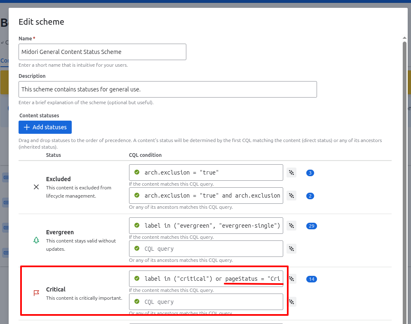The height and width of the screenshot is (324, 411).
Task: Click the magic wand beside Critical ancestors CQL
Action: tap(291, 302)
